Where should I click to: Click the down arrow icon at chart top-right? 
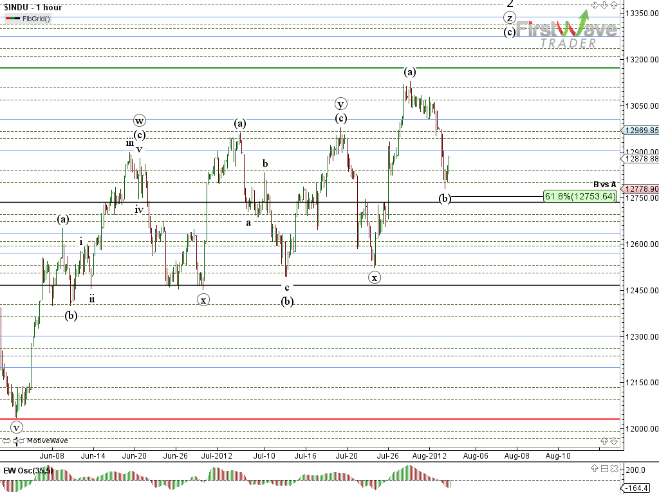point(605,5)
